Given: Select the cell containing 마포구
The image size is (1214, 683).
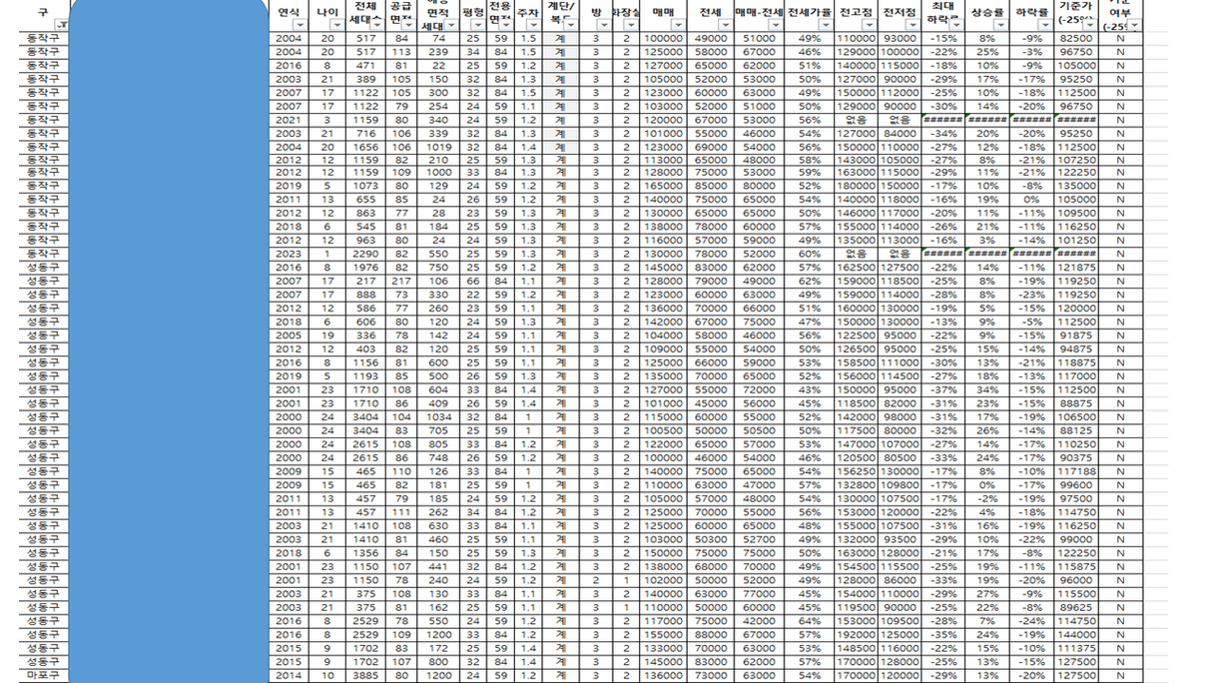Looking at the screenshot, I should 42,675.
